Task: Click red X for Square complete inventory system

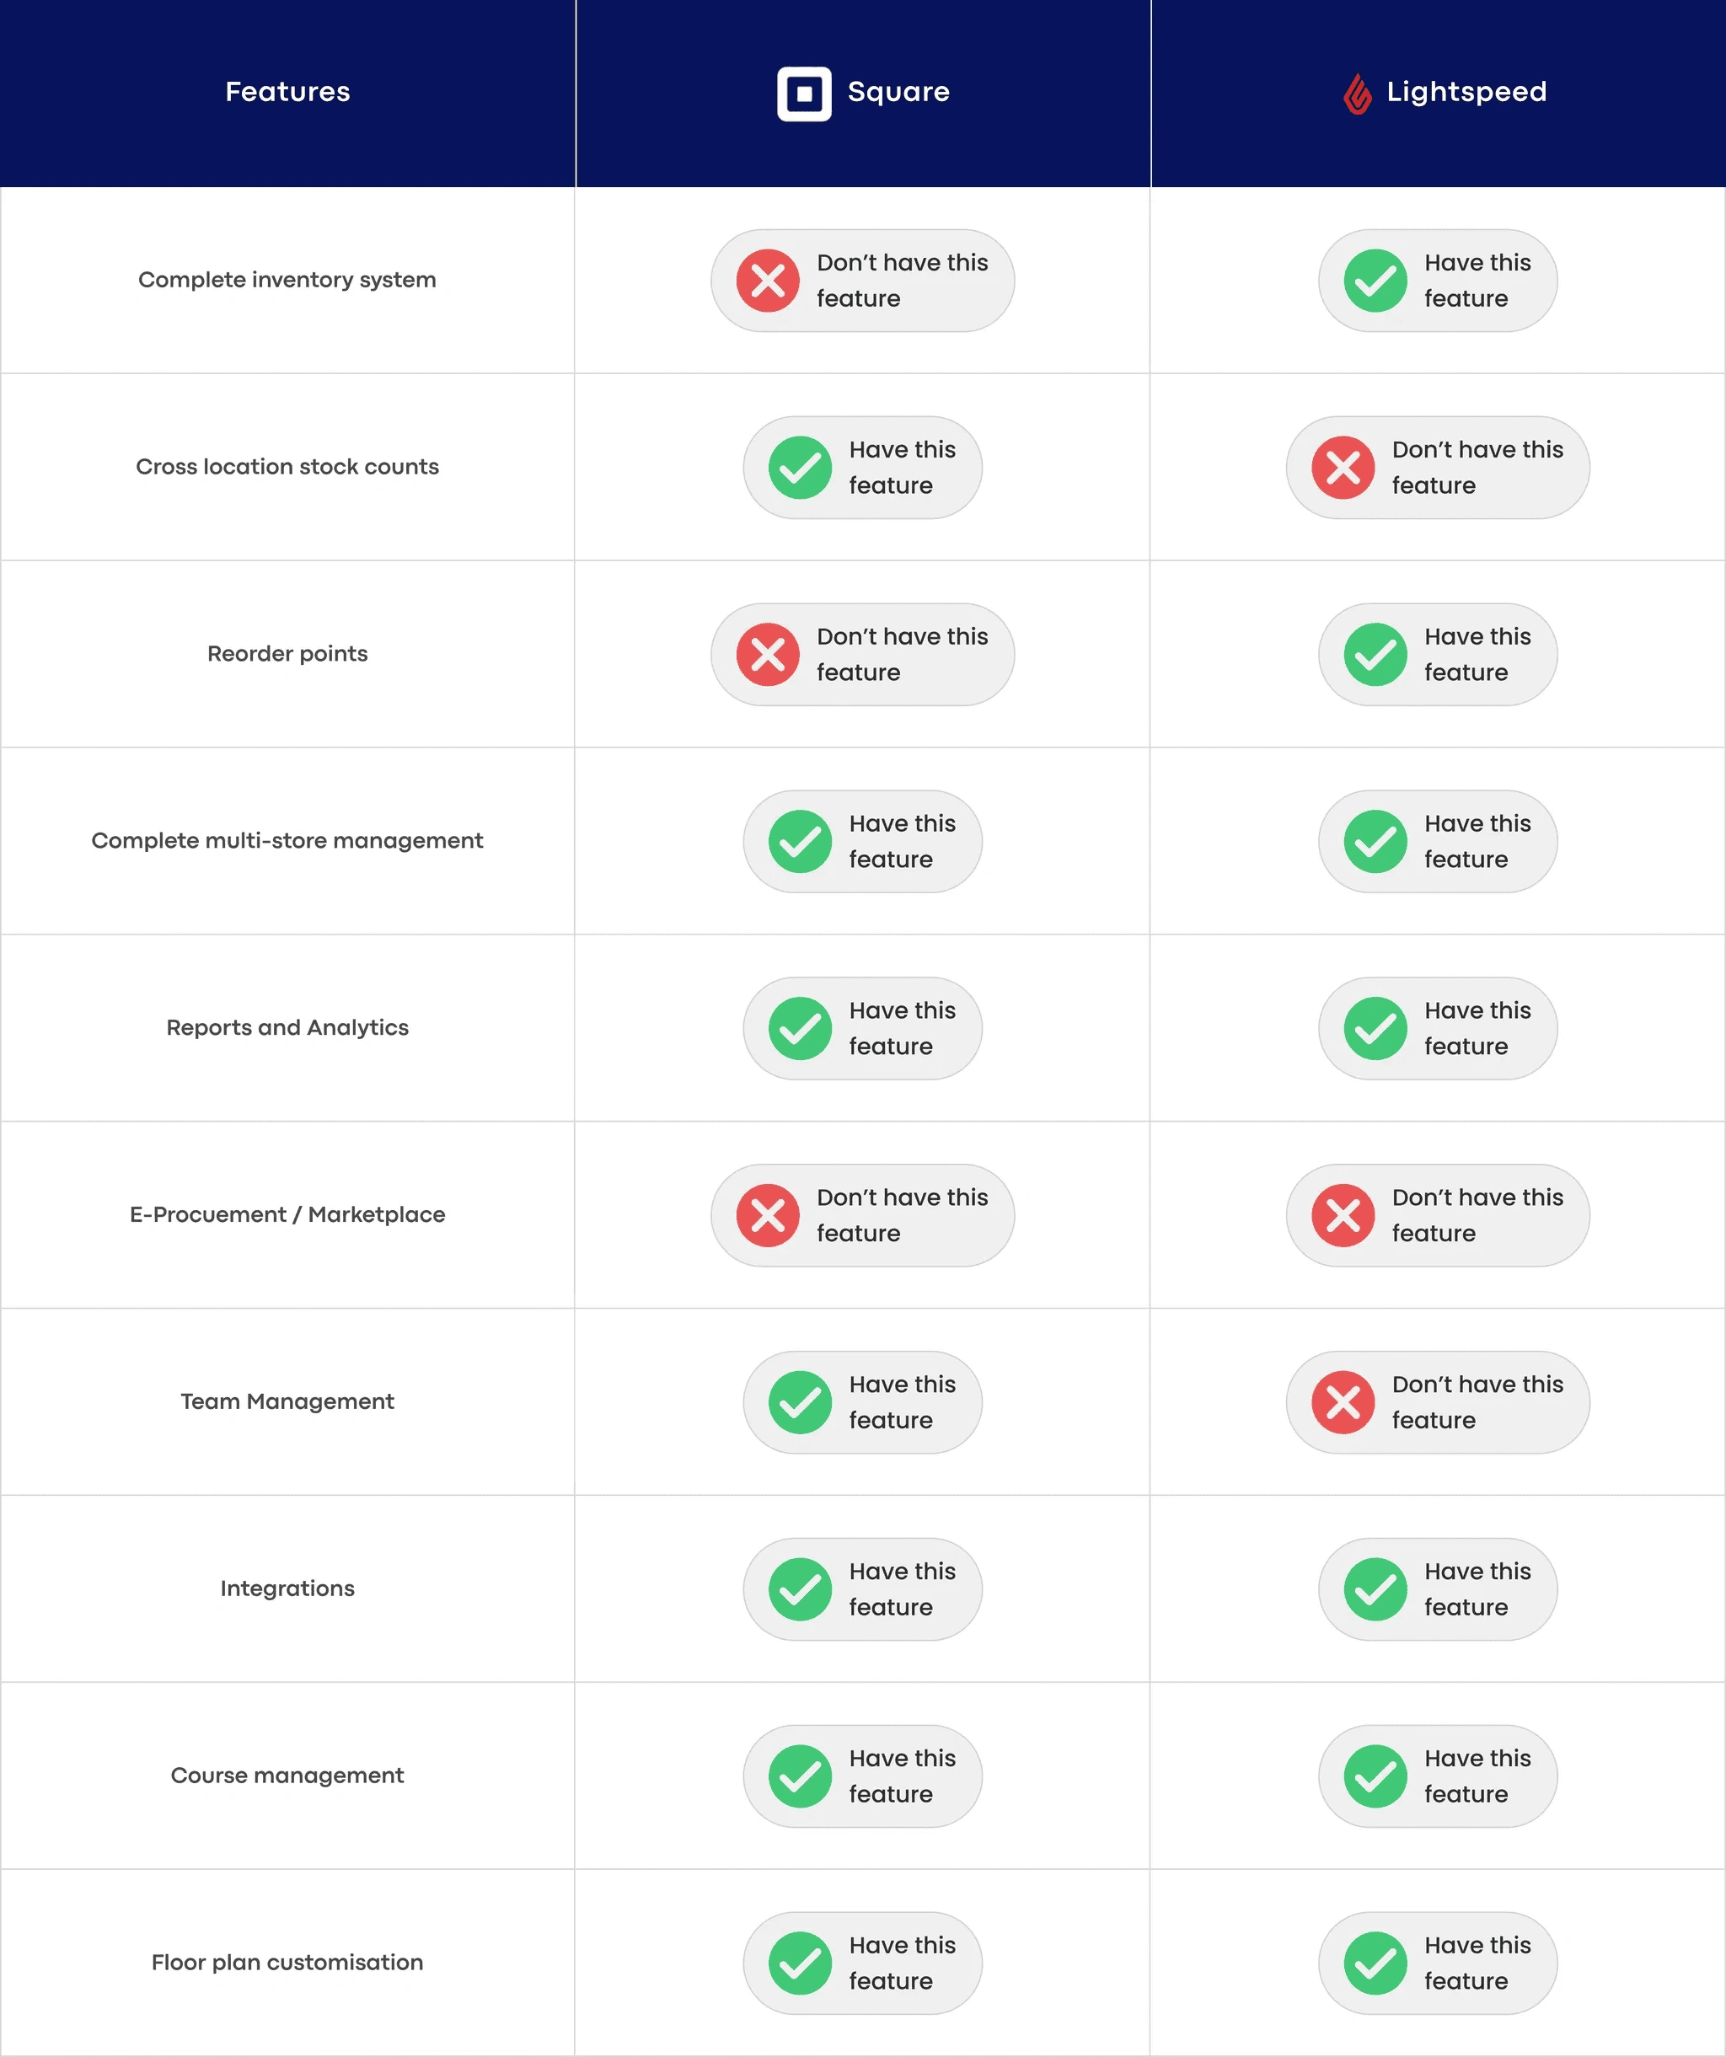Action: 768,280
